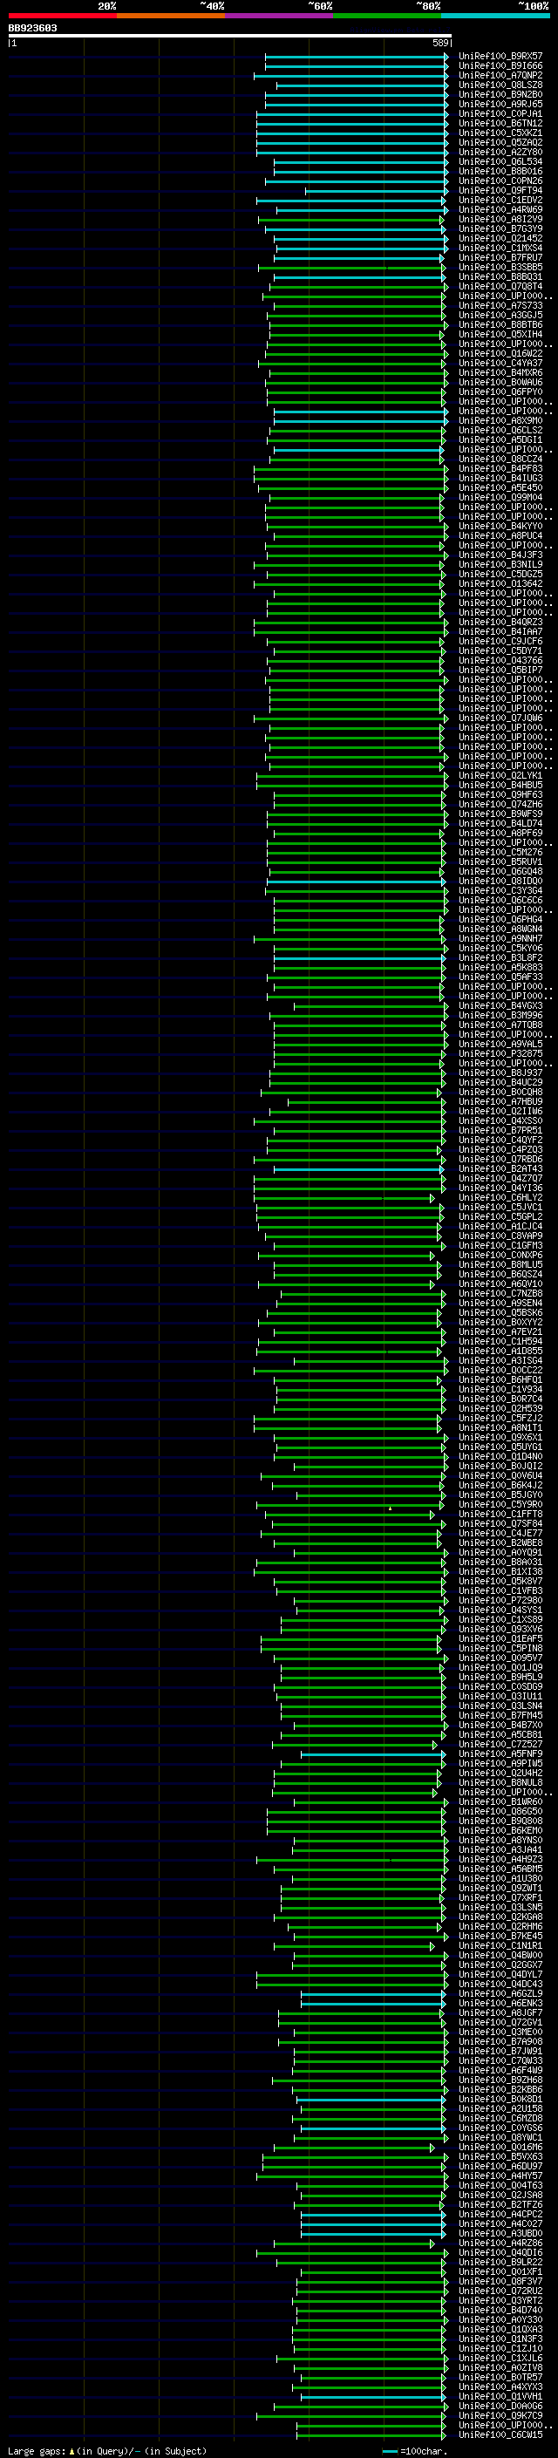
Task: Select the UniRef100_A7S733 label
Action: [500, 305]
